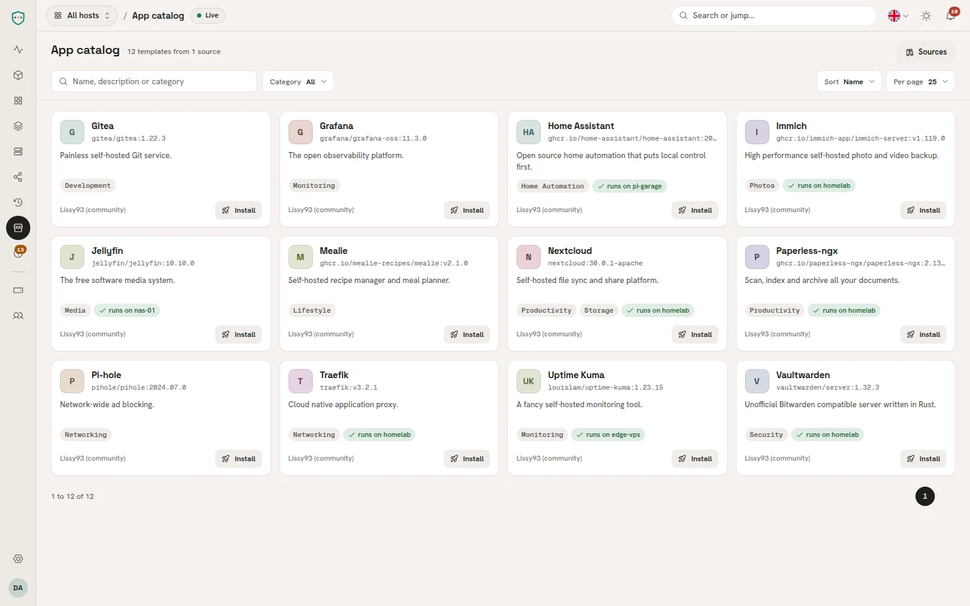Install the Vaultwarden app

[x=923, y=459]
